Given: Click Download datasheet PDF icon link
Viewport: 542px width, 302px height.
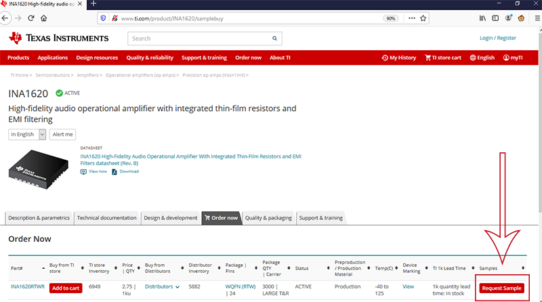Looking at the screenshot, I should [125, 171].
